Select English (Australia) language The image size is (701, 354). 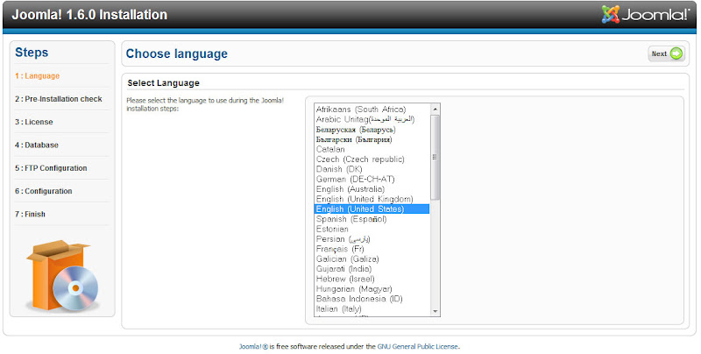coord(372,189)
